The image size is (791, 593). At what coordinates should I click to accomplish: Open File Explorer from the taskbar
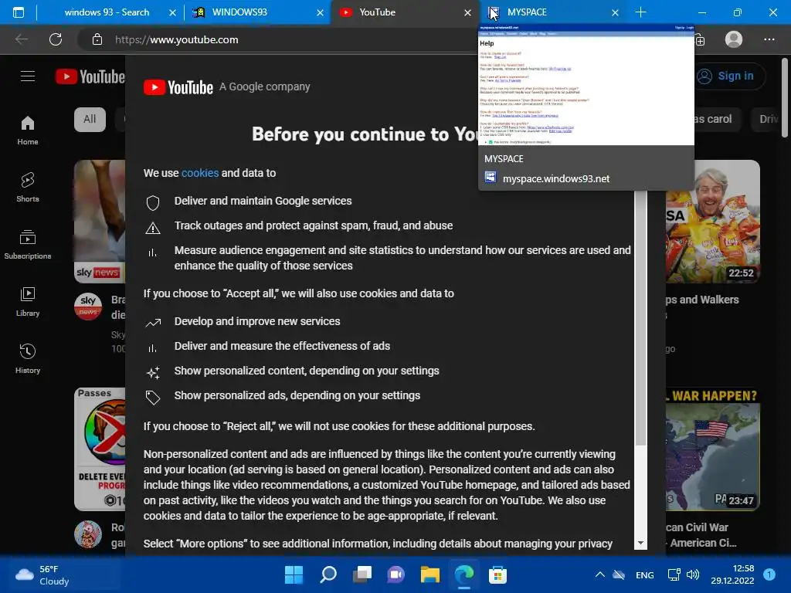429,574
